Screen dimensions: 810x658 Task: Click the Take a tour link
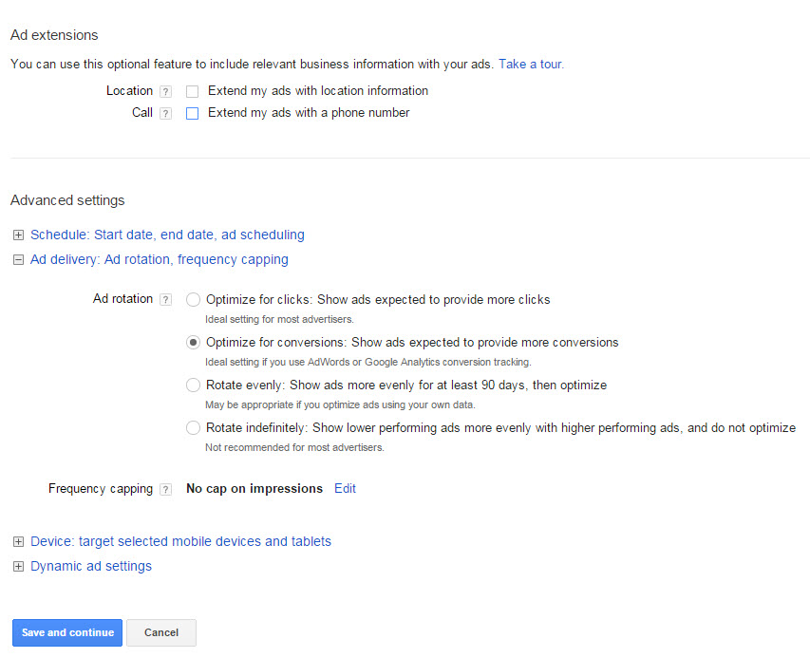click(x=531, y=65)
